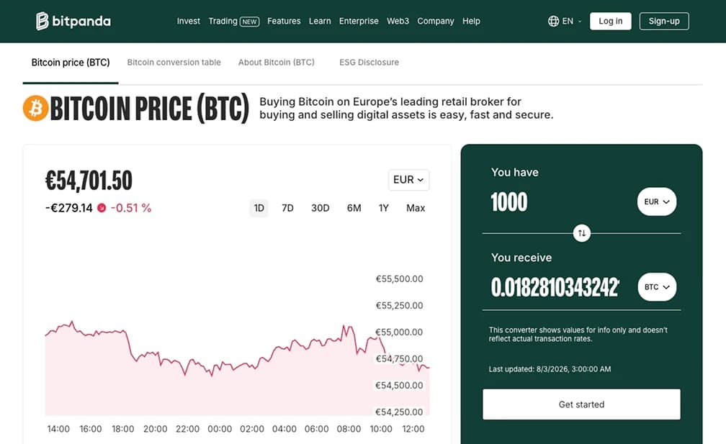Open the Features menu
The width and height of the screenshot is (726, 444).
[x=284, y=21]
